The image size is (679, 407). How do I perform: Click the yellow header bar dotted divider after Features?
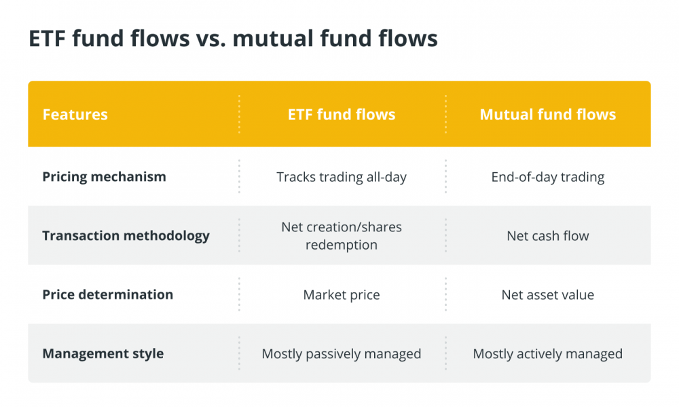pyautogui.click(x=239, y=114)
